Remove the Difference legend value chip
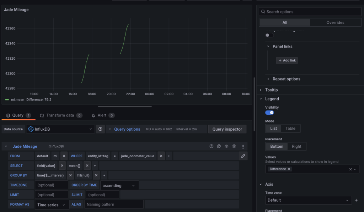The image size is (364, 212). (x=289, y=169)
